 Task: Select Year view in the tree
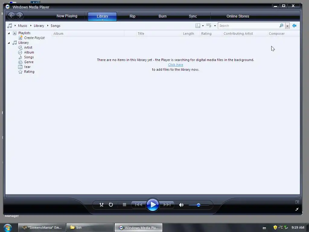[x=27, y=67]
